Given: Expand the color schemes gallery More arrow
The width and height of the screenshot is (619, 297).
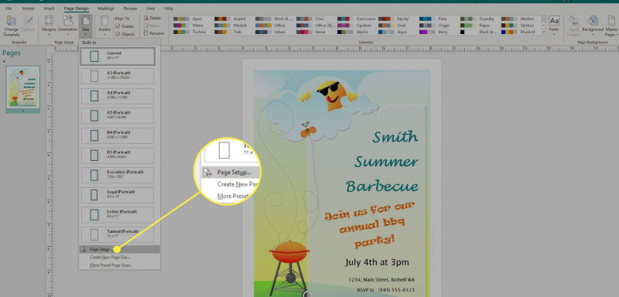Looking at the screenshot, I should pyautogui.click(x=544, y=32).
